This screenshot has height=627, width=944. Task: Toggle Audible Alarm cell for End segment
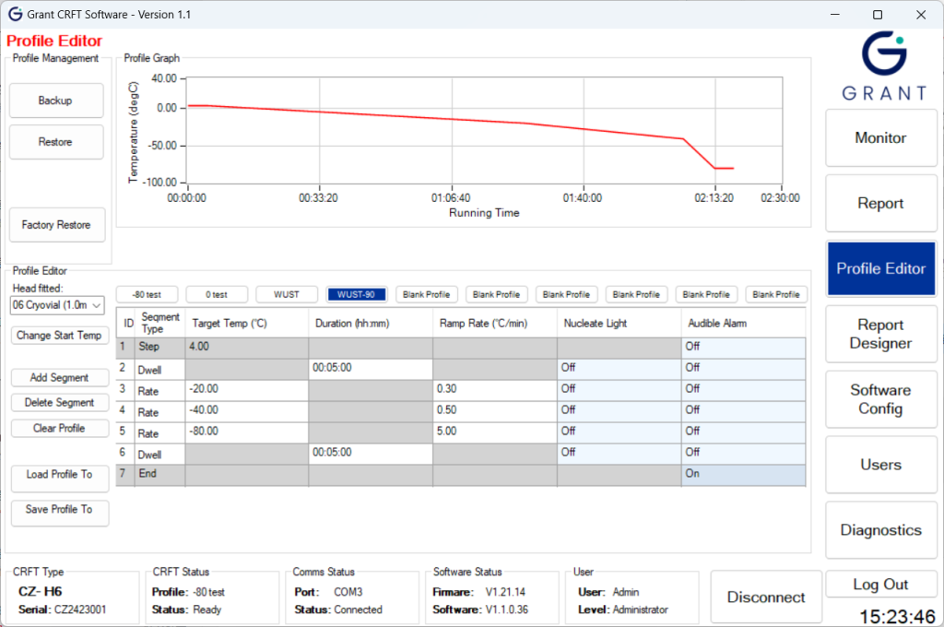click(743, 474)
